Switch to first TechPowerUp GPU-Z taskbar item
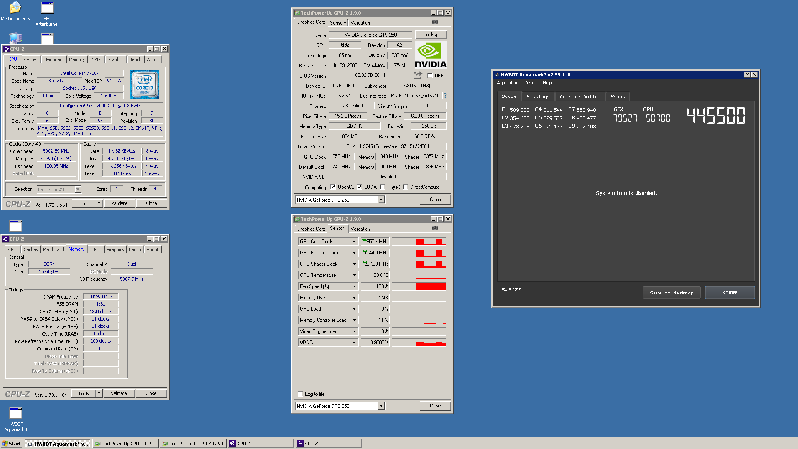The width and height of the screenshot is (798, 449). 125,444
